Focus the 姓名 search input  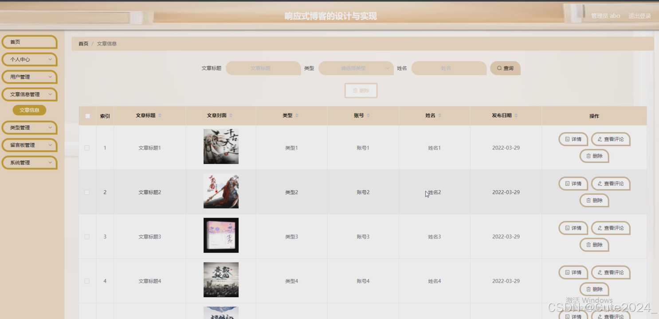tap(449, 68)
